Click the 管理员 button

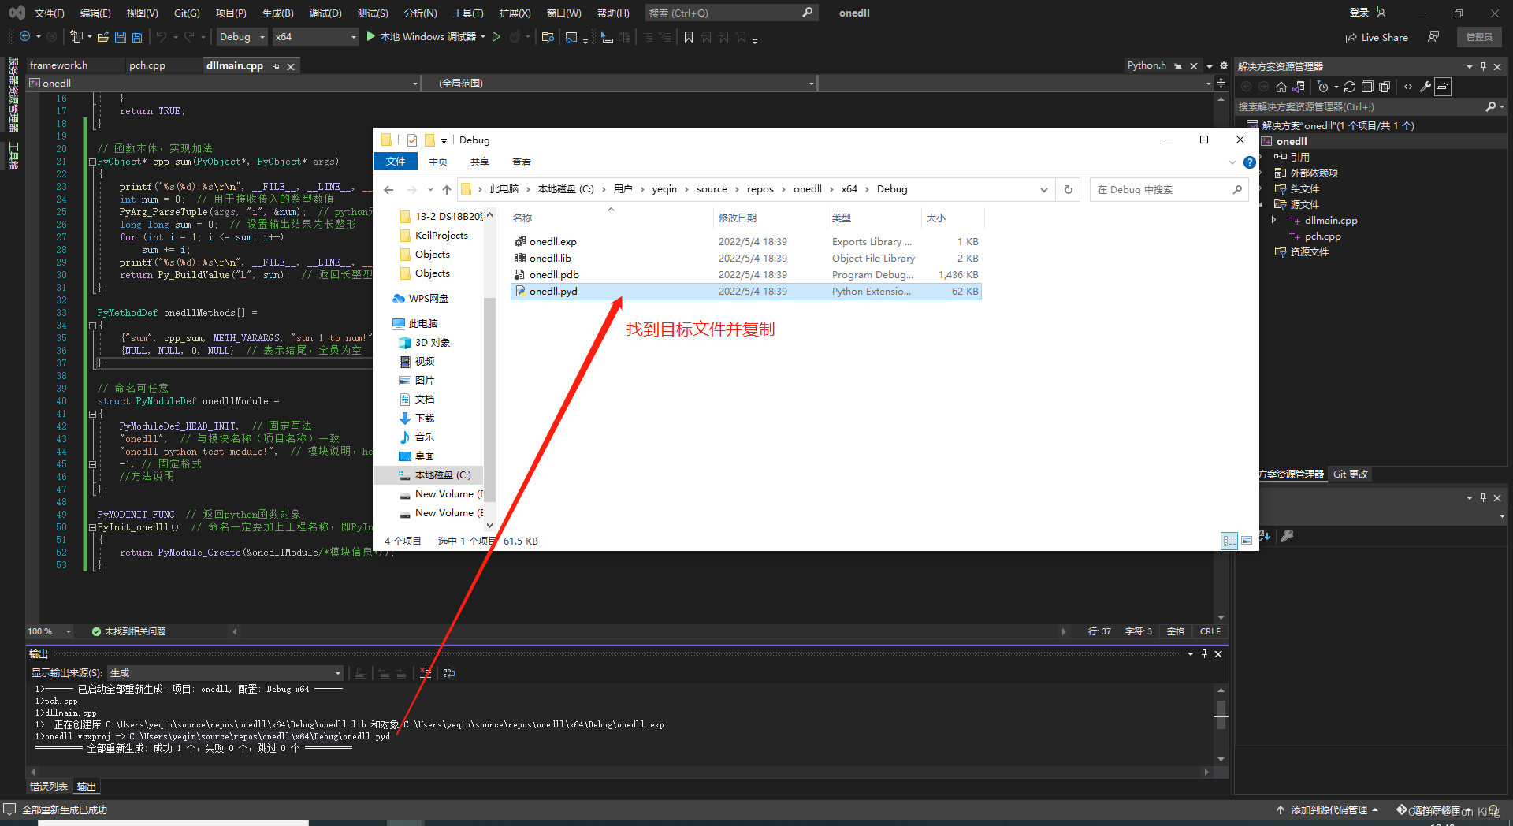[1479, 37]
